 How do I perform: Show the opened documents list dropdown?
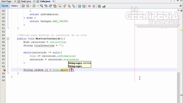pyautogui.click(x=178, y=1)
